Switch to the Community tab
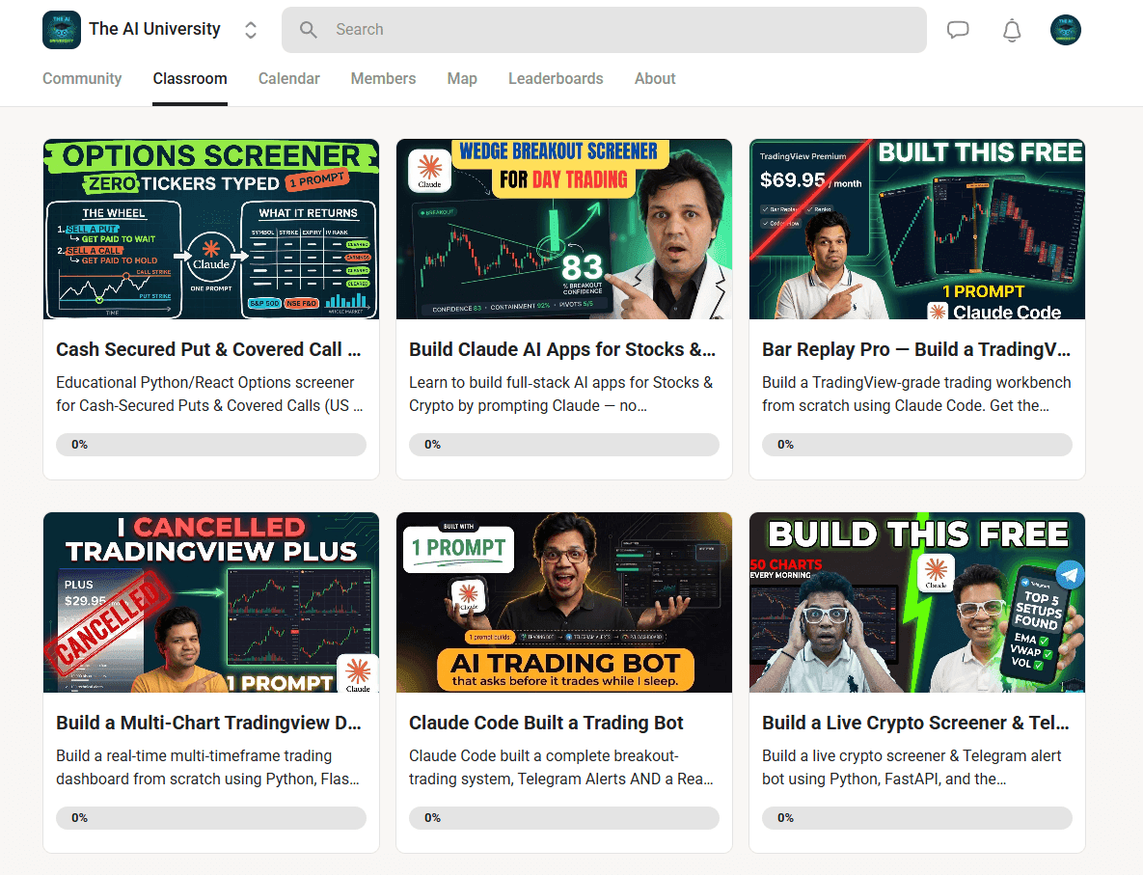Viewport: 1143px width, 875px height. pos(82,79)
